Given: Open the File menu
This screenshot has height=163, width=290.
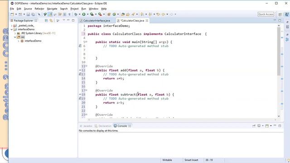Looking at the screenshot, I should tap(12, 9).
